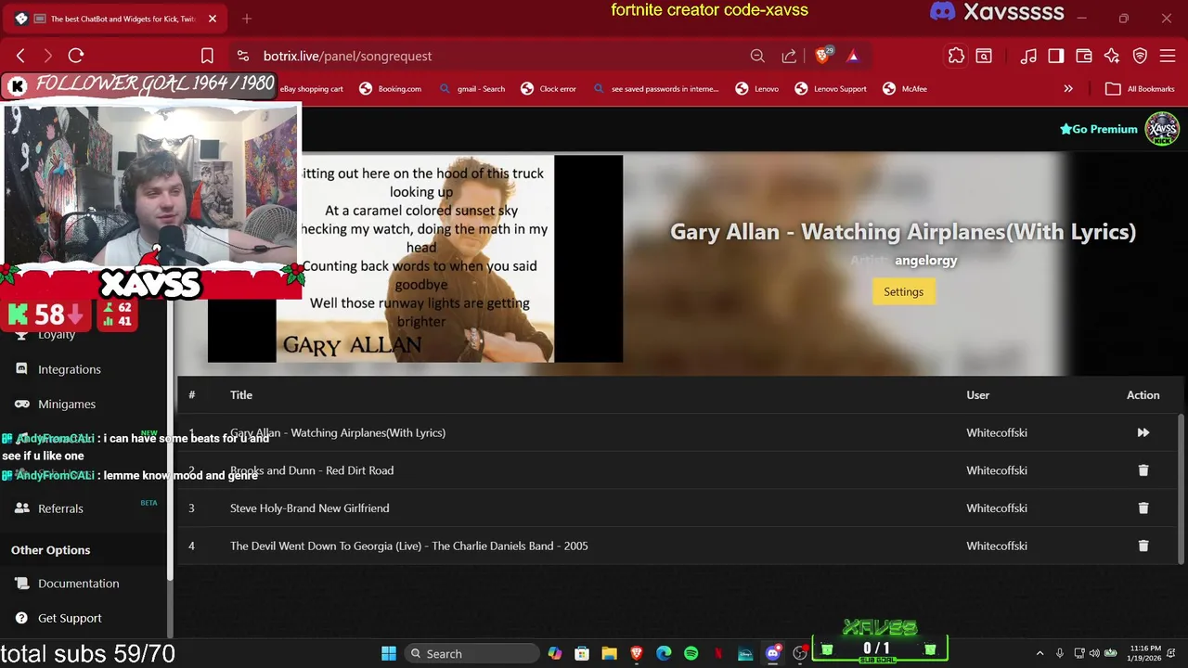Click the Title column header
The width and height of the screenshot is (1188, 668).
coord(241,395)
